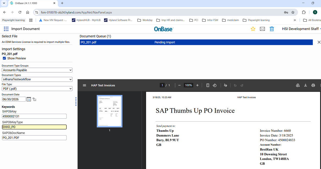Show more bookmarks with the overflow chevron
Viewport: 321px width, 169px height.
pyautogui.click(x=295, y=20)
